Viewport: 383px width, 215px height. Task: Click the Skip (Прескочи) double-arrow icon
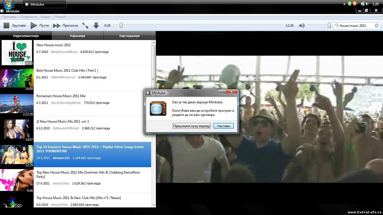pyautogui.click(x=57, y=25)
